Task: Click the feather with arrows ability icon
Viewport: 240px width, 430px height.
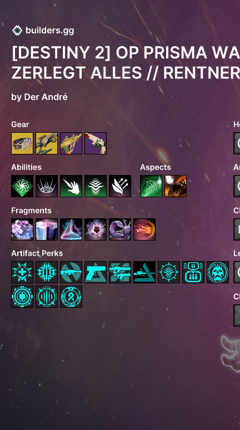Action: point(120,186)
